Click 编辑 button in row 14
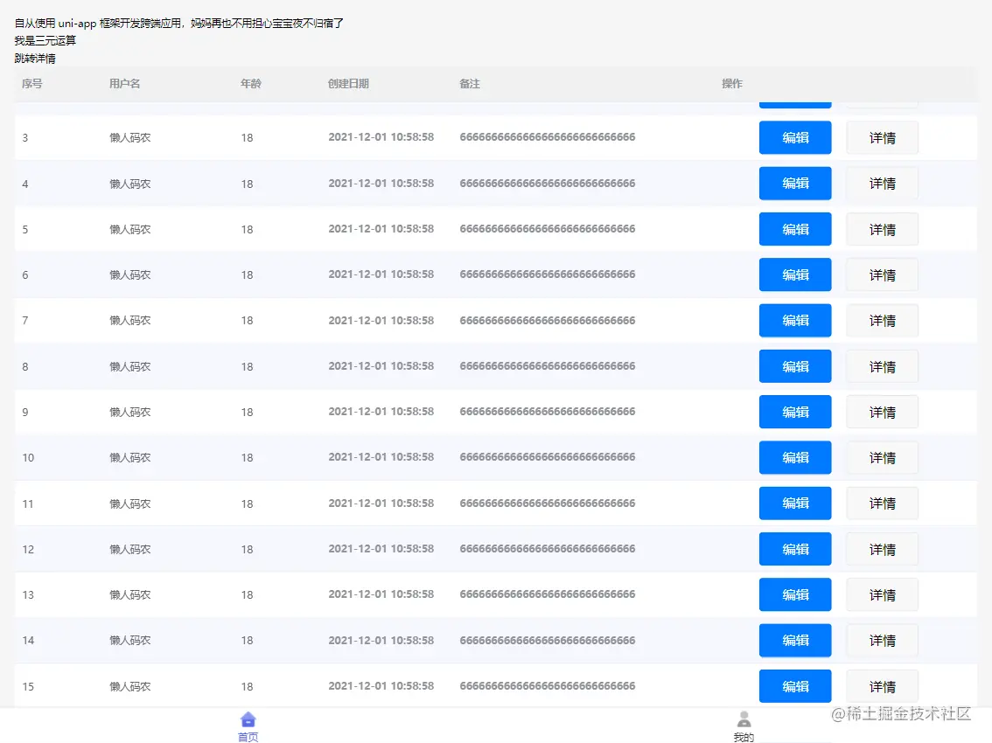 (795, 640)
